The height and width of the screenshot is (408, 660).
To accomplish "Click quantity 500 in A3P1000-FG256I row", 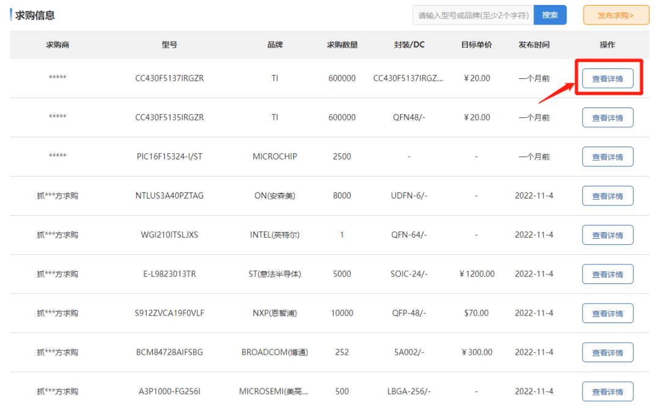I will click(x=342, y=391).
